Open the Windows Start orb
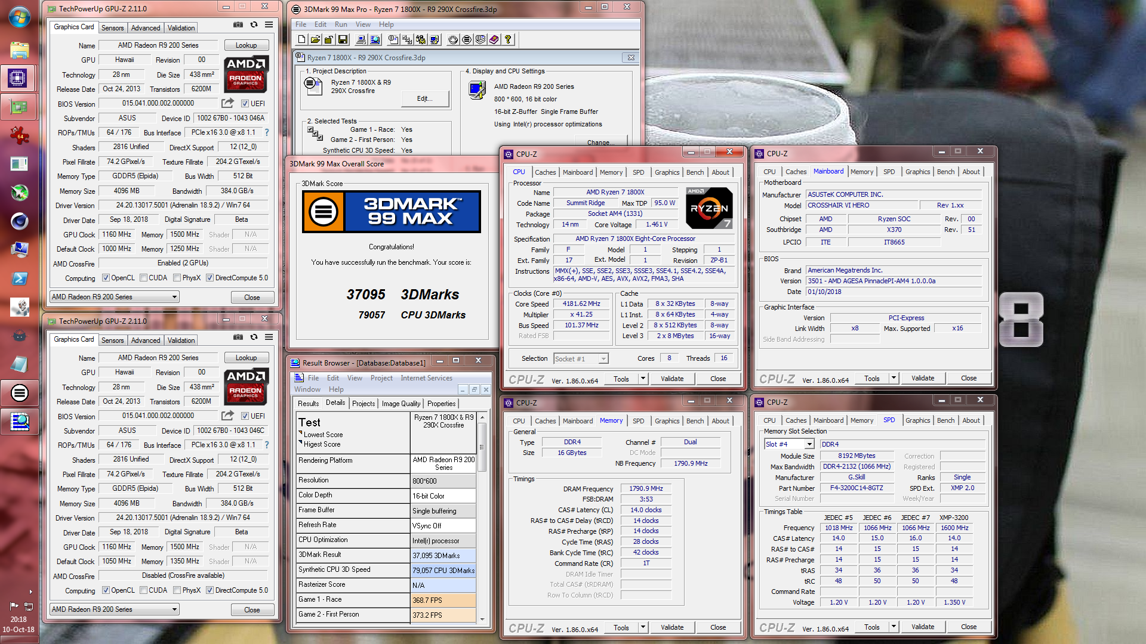 coord(19,17)
